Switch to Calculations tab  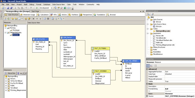tap(43, 15)
